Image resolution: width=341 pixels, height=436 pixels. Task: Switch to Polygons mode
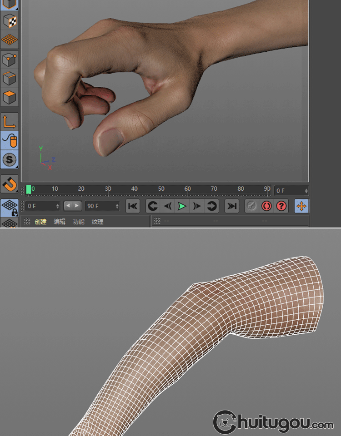point(9,97)
